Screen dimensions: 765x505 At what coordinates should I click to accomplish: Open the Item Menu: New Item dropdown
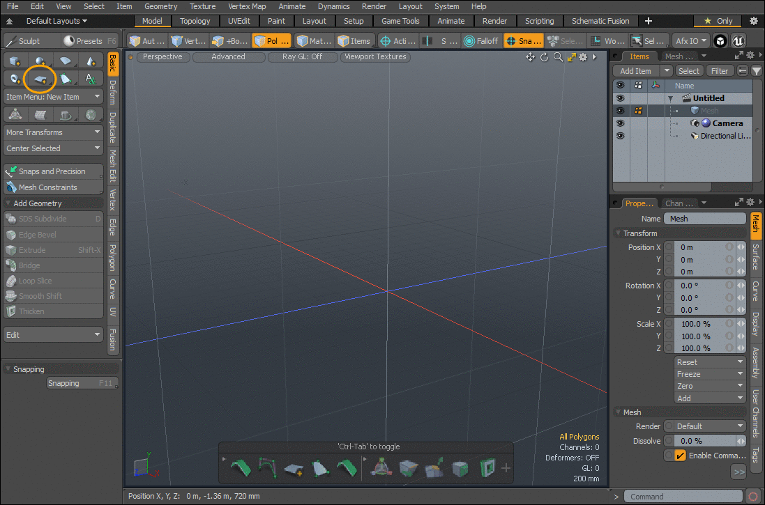[53, 97]
